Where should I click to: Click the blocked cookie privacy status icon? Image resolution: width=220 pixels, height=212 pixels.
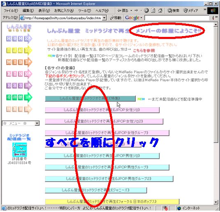(165, 208)
